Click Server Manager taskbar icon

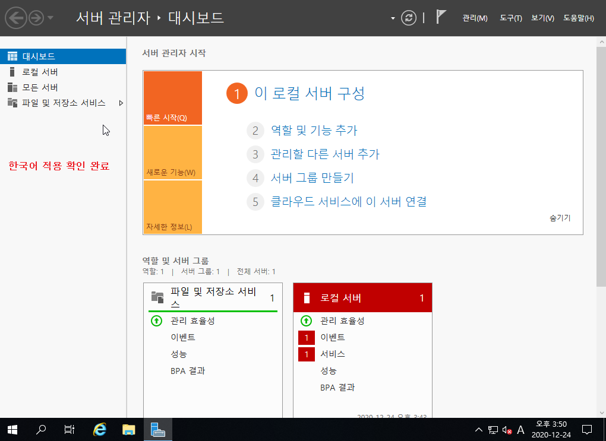point(157,429)
